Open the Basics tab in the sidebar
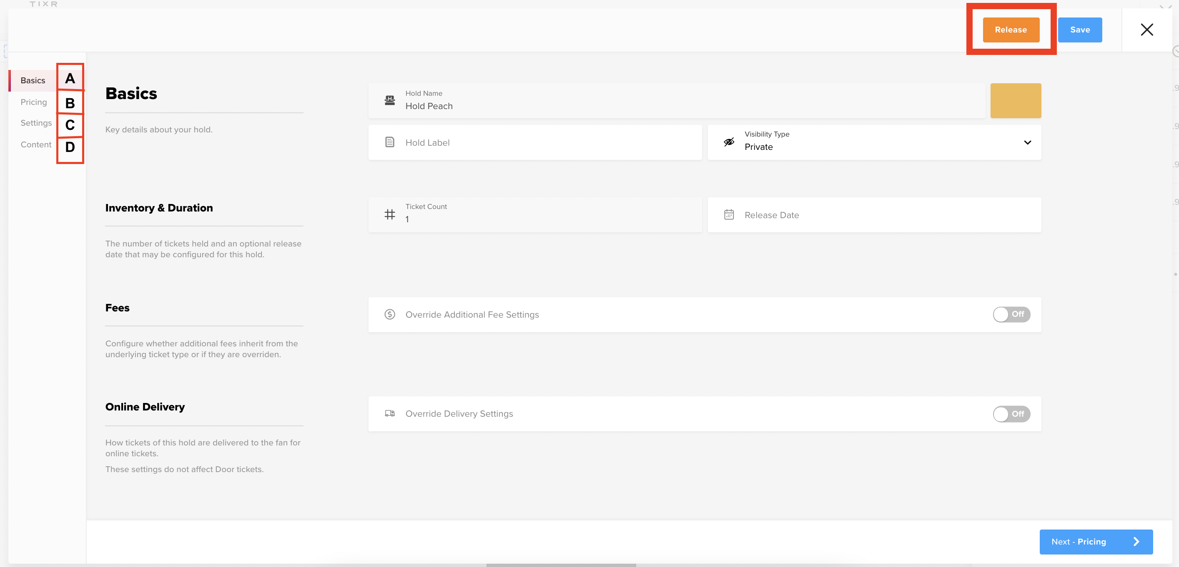The image size is (1179, 567). (33, 80)
